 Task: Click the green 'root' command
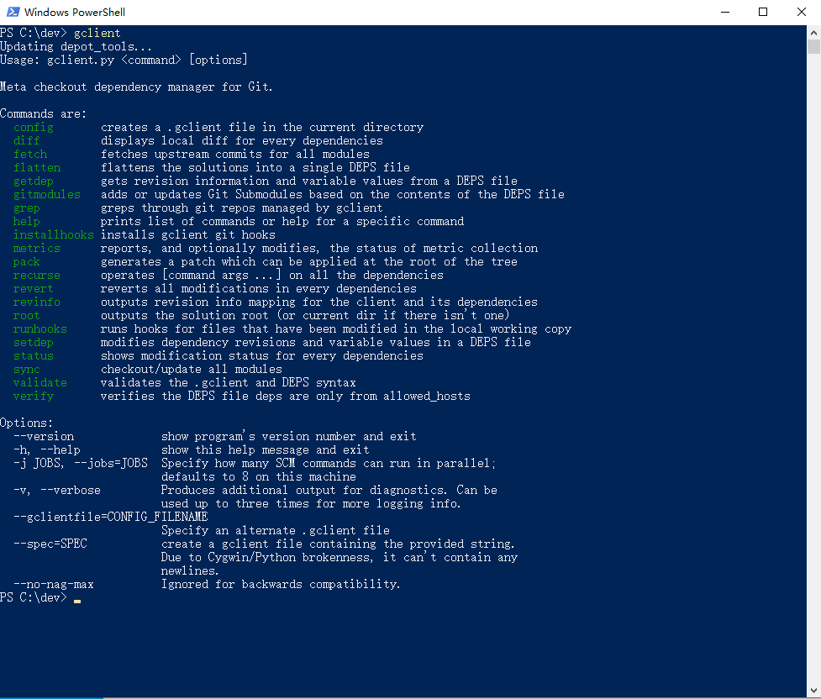click(x=27, y=316)
